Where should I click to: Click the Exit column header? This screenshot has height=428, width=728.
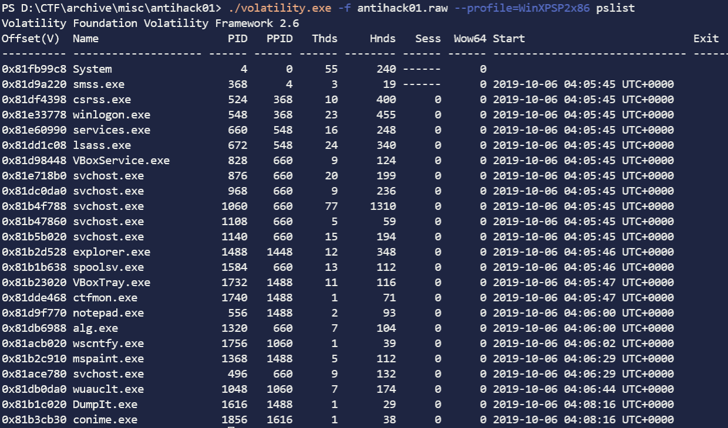click(x=706, y=39)
